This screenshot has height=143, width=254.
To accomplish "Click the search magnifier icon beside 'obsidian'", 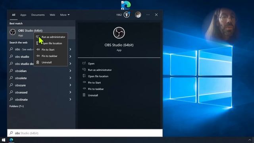I will (11, 71).
